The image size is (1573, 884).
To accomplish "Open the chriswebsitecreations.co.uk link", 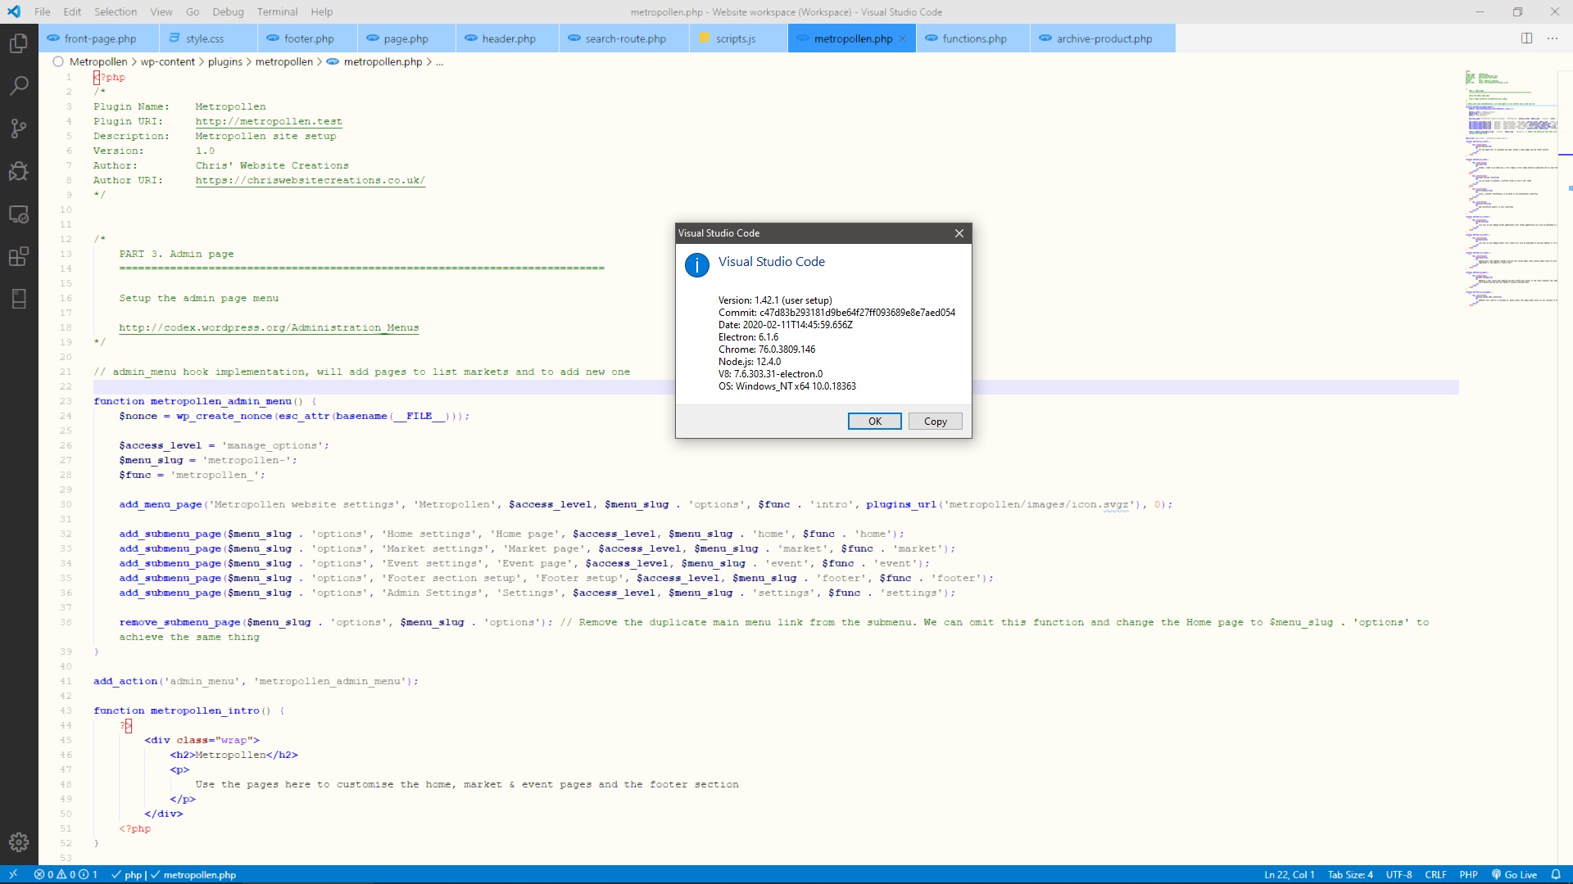I will click(x=311, y=180).
